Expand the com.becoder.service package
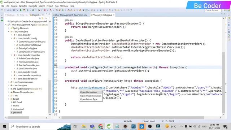231x130 pixels. pyautogui.click(x=12, y=79)
